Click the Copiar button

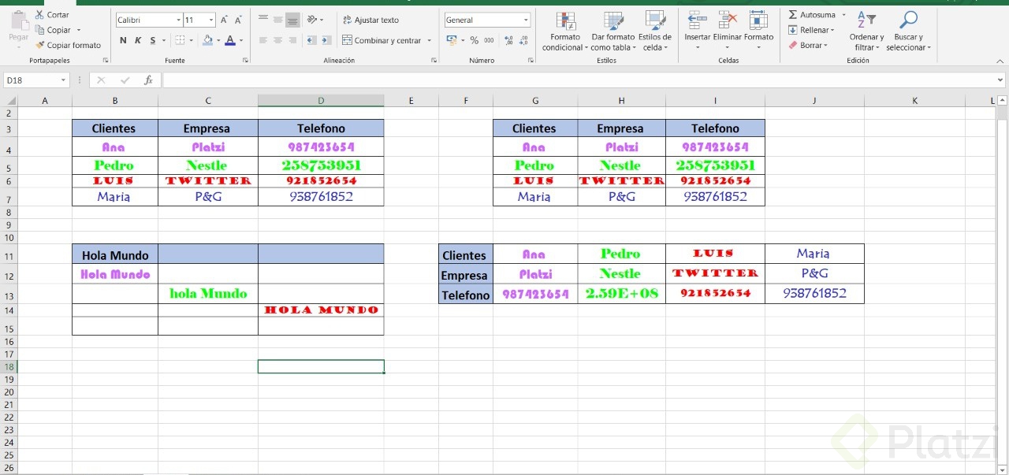(53, 30)
